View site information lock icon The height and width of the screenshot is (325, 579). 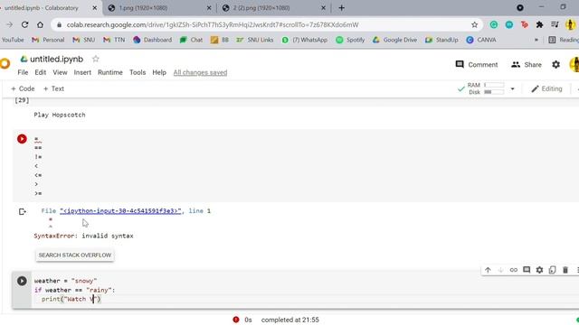[x=59, y=24]
